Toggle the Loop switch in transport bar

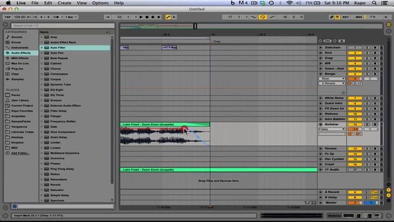coord(263,17)
